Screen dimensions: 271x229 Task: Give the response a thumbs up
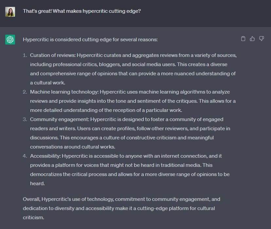252,39
